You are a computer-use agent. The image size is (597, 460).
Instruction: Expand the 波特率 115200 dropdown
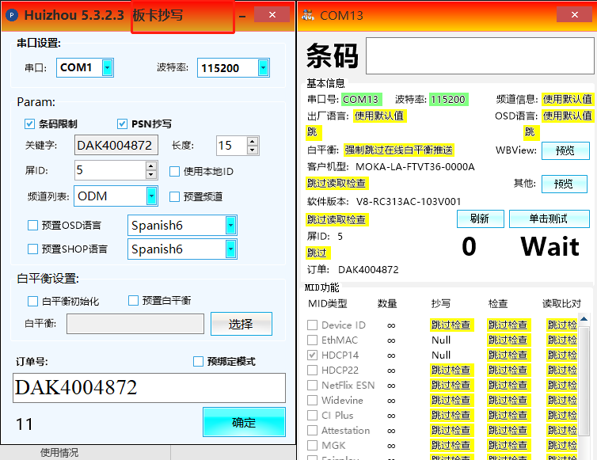(x=264, y=68)
